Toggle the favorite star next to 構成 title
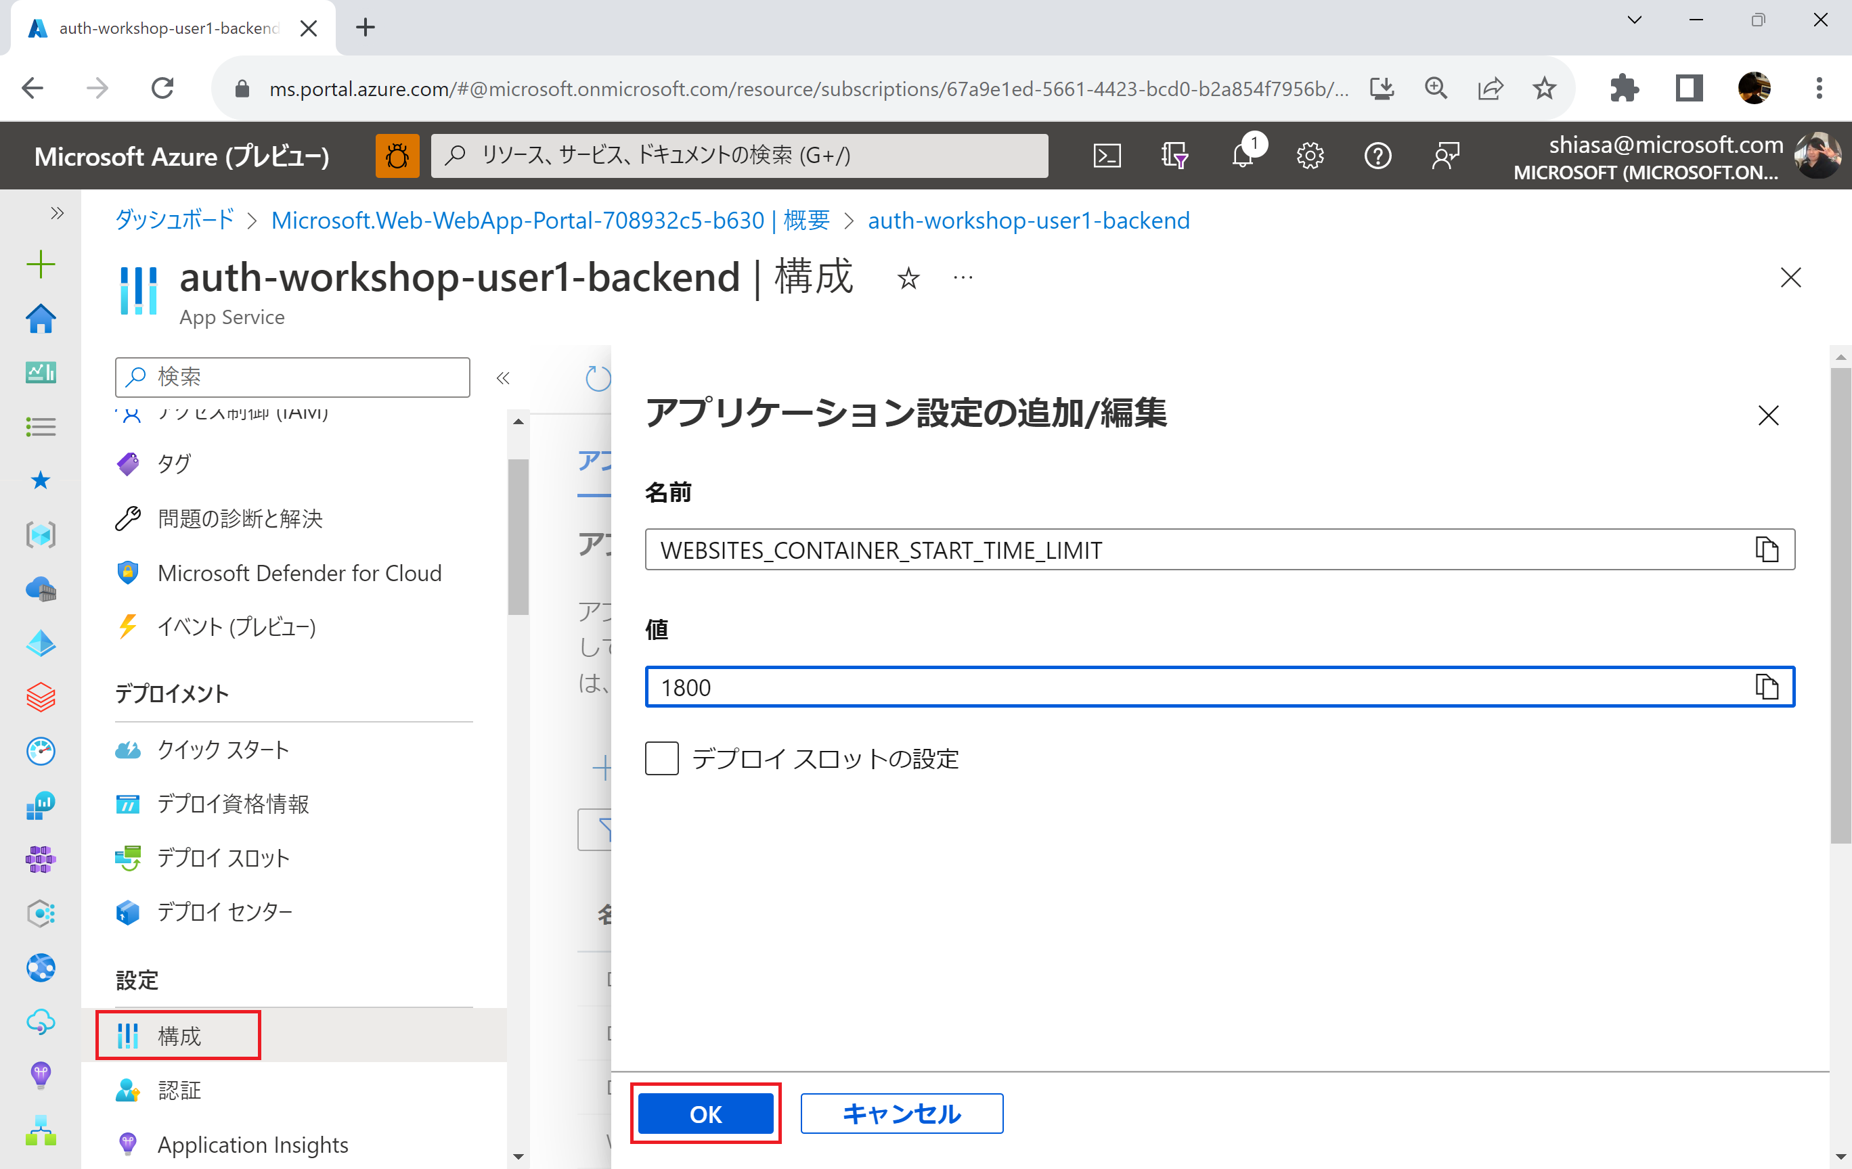The width and height of the screenshot is (1852, 1169). click(908, 278)
